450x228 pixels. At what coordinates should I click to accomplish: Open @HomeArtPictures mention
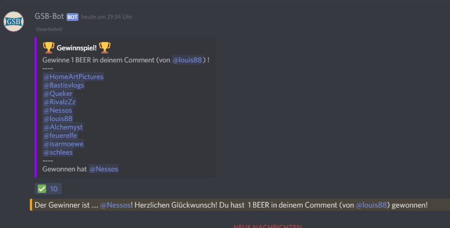(73, 77)
